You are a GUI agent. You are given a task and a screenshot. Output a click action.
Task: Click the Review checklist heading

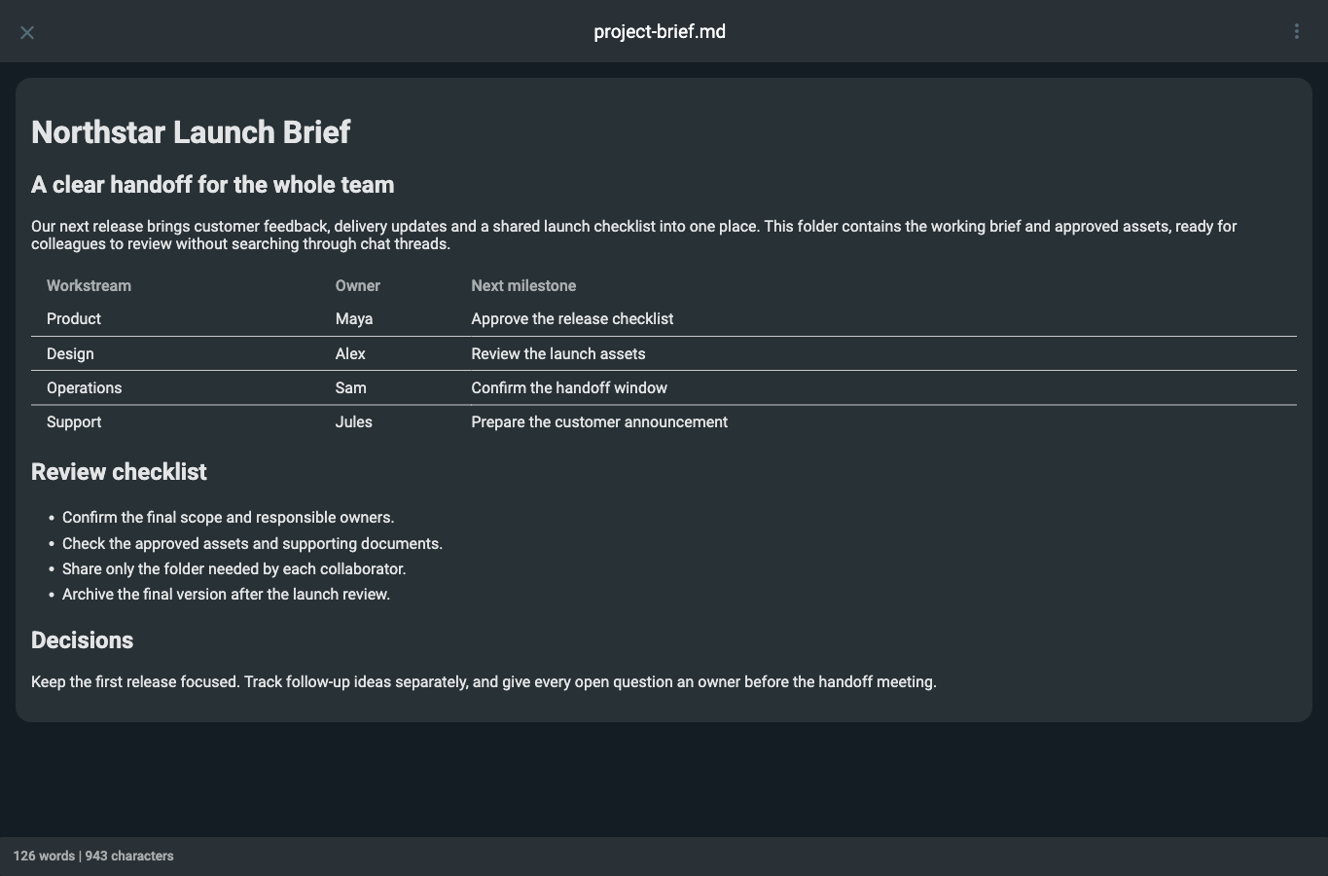119,472
